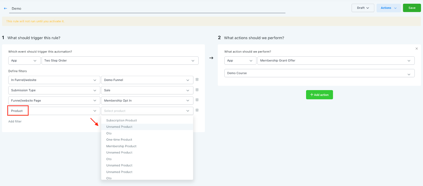Close the Membership Grant Offer action card
The image size is (423, 186).
417,49
